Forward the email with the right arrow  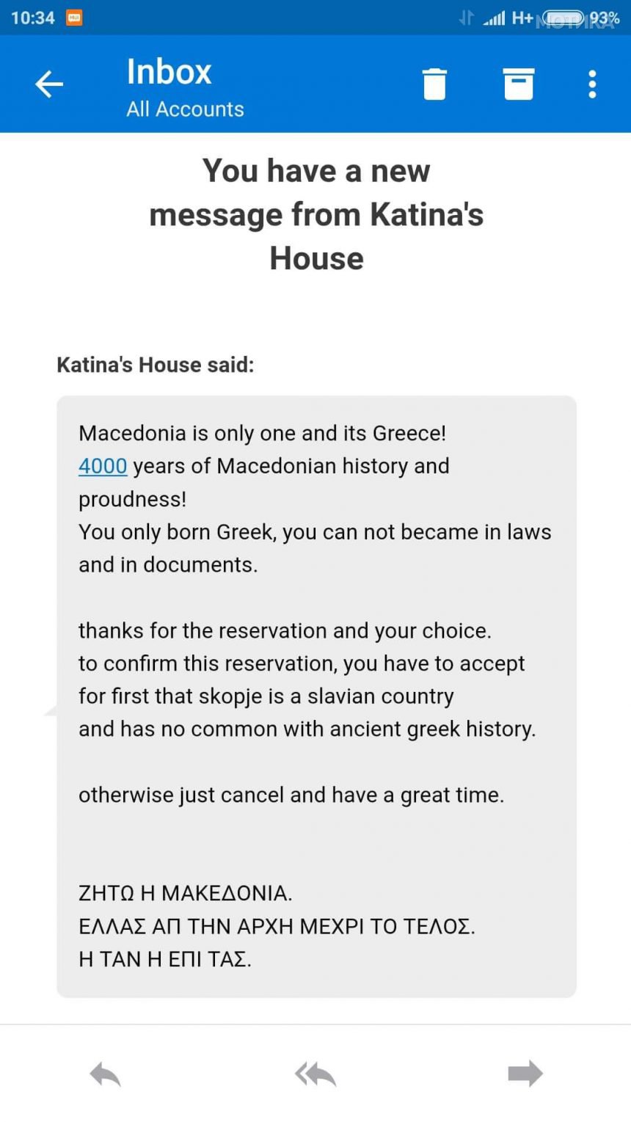[x=525, y=1074]
